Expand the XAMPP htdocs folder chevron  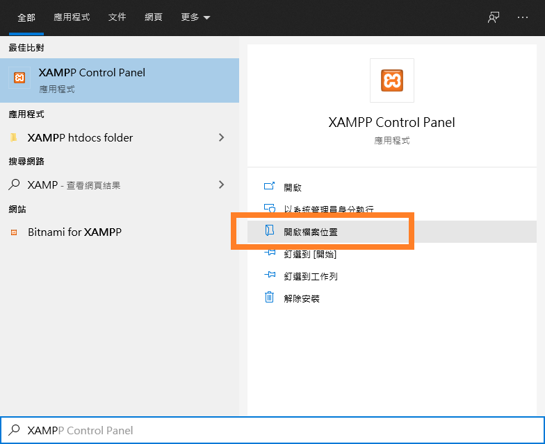(221, 137)
